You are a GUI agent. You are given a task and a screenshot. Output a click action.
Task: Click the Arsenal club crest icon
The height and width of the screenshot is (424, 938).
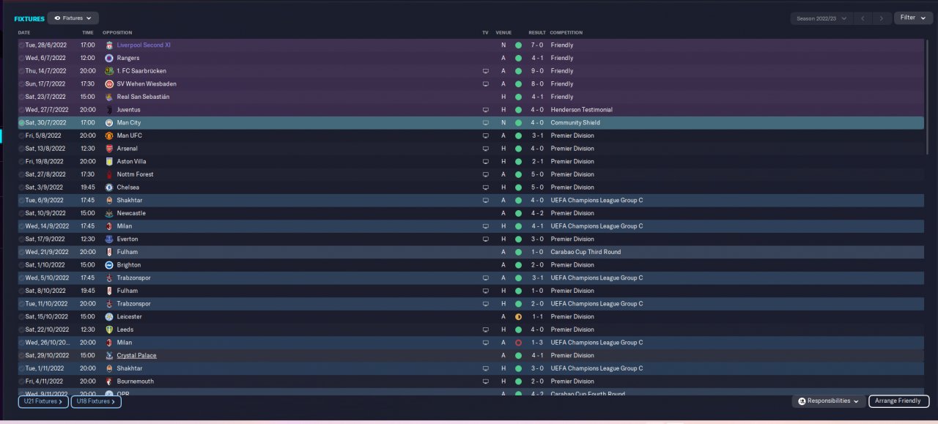[109, 149]
